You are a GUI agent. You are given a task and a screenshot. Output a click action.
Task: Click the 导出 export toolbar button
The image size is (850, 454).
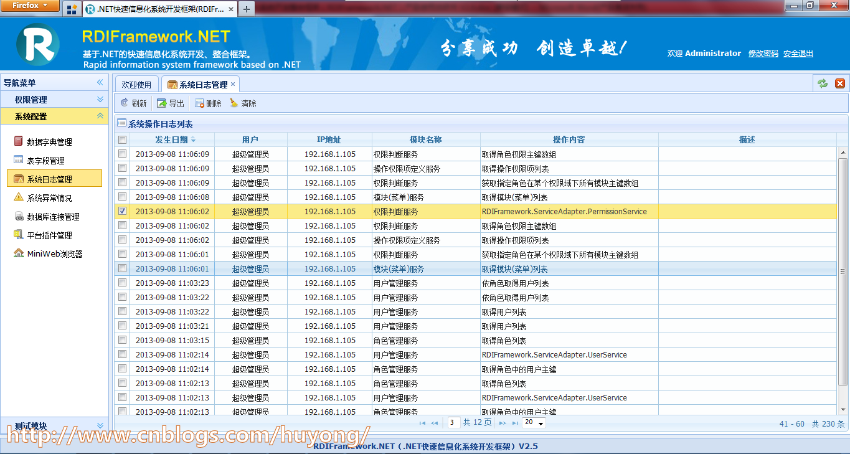(x=171, y=103)
